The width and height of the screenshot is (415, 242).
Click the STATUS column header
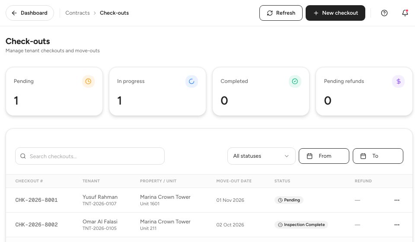tap(282, 181)
